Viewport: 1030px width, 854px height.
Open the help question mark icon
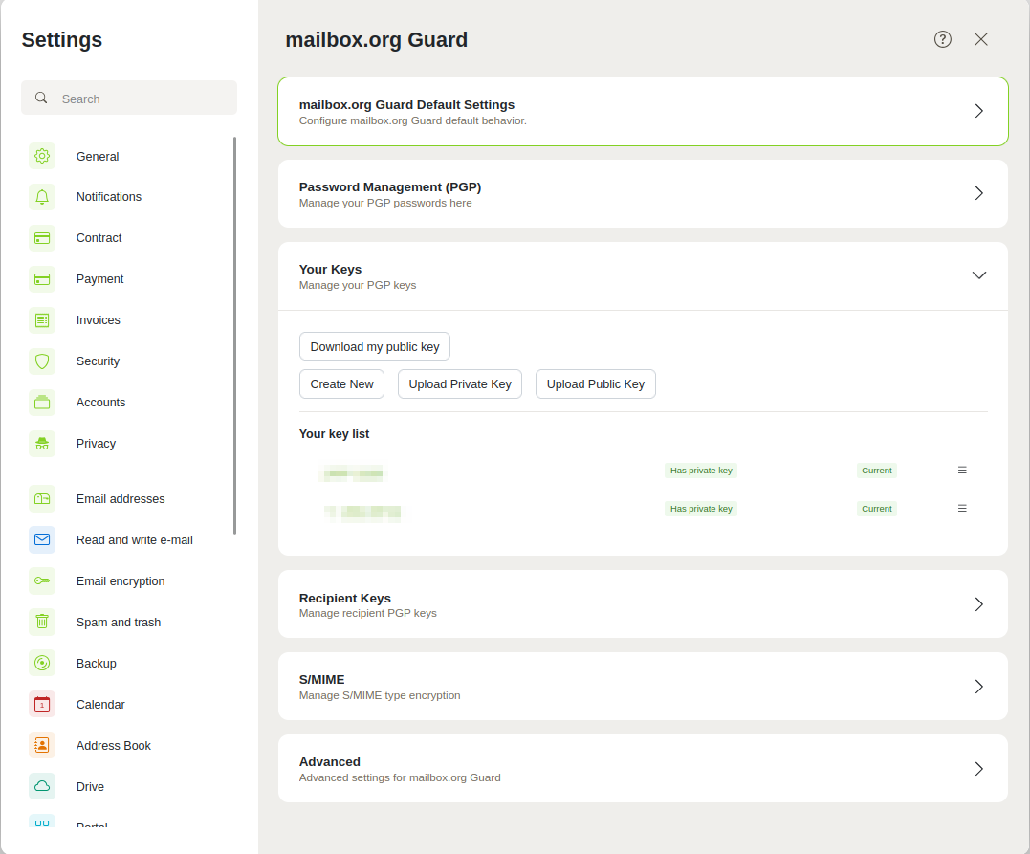[x=943, y=39]
